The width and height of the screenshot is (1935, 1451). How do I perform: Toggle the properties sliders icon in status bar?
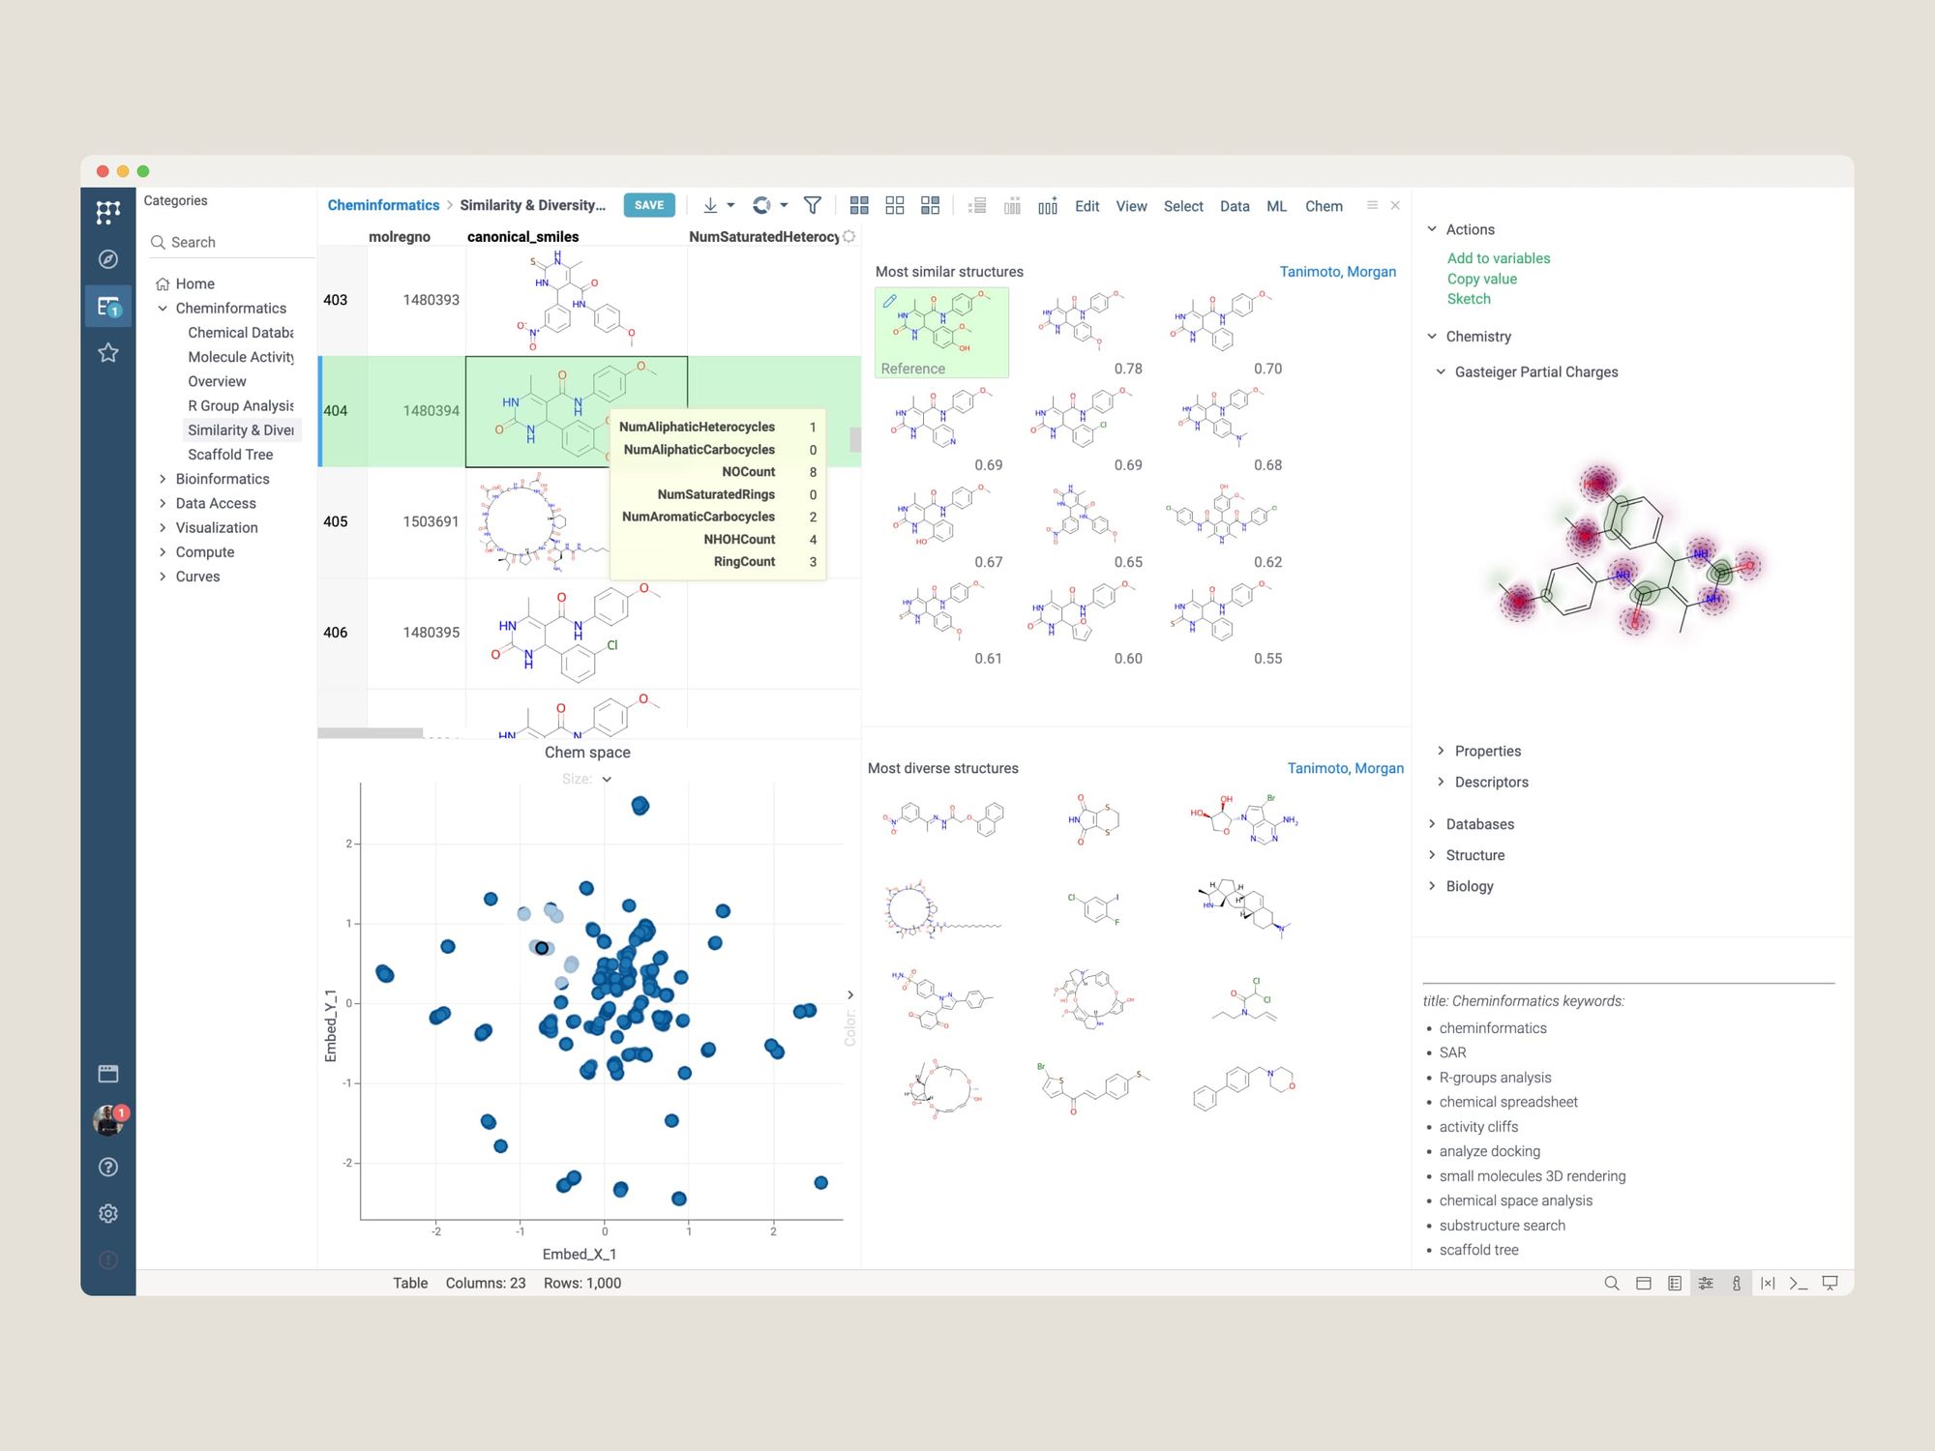click(x=1706, y=1283)
